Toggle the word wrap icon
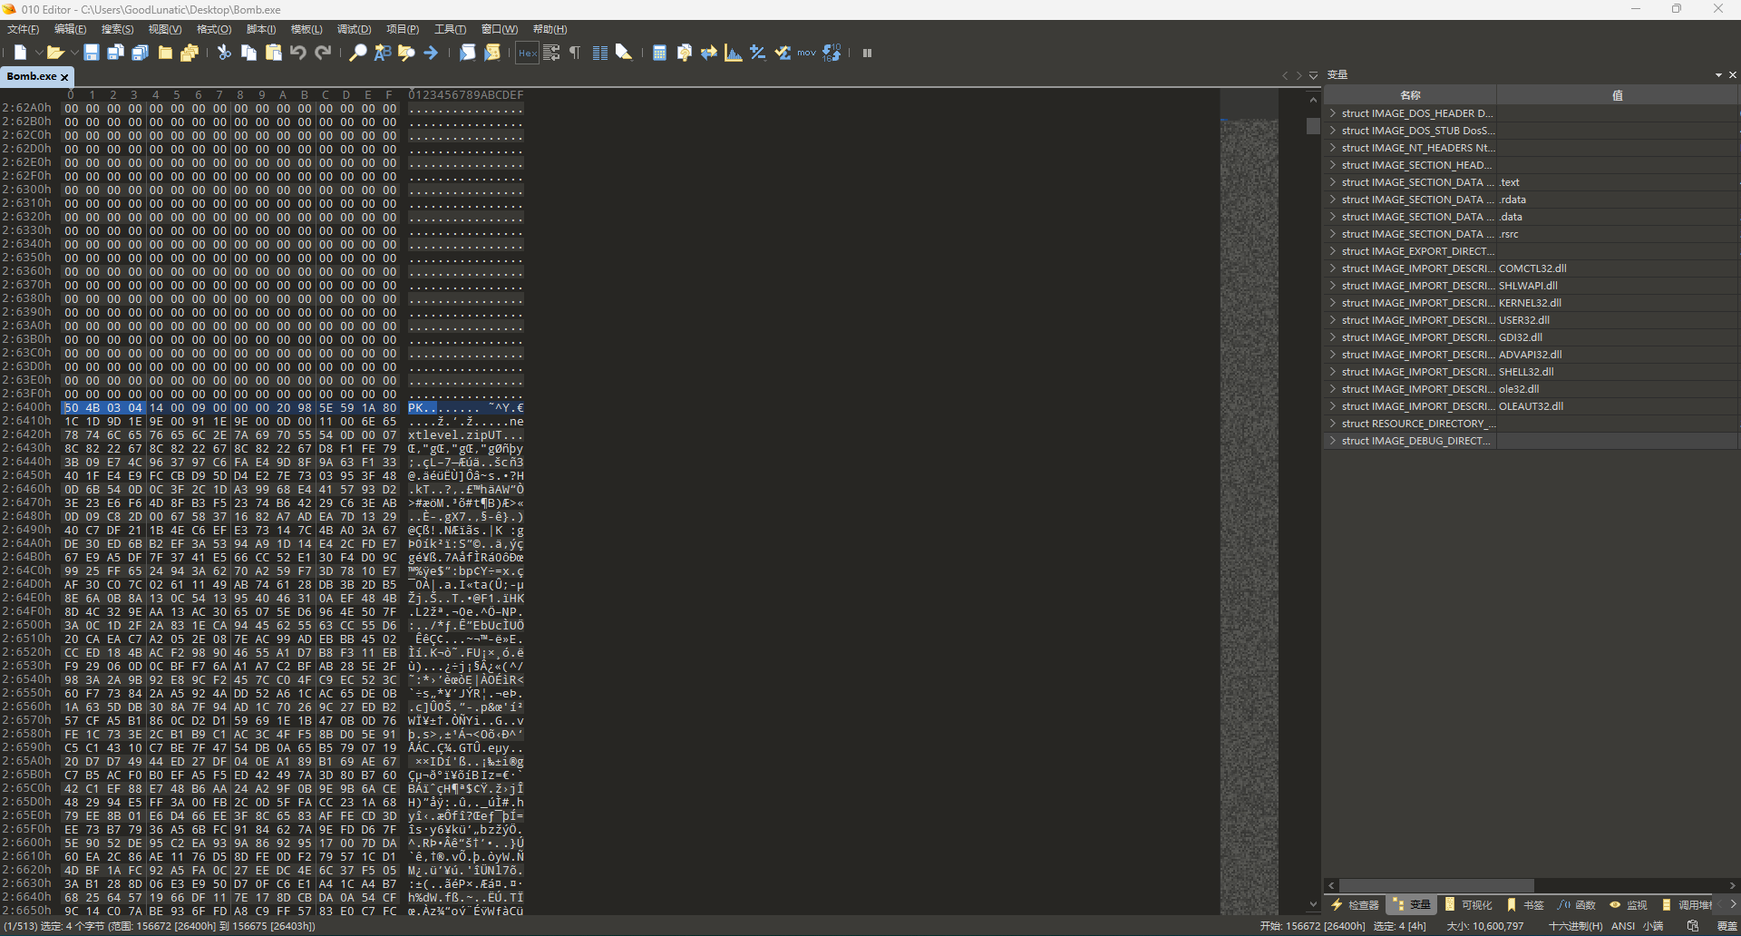 [551, 53]
